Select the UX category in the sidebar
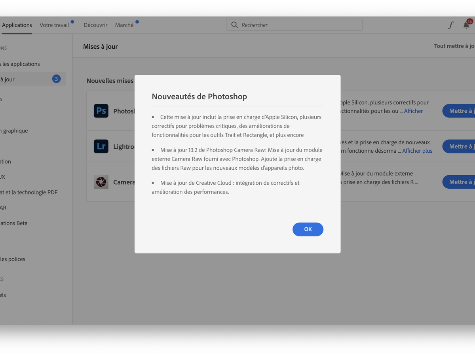The height and width of the screenshot is (356, 475). (x=8, y=177)
